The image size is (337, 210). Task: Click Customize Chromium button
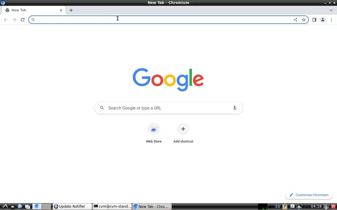click(309, 195)
